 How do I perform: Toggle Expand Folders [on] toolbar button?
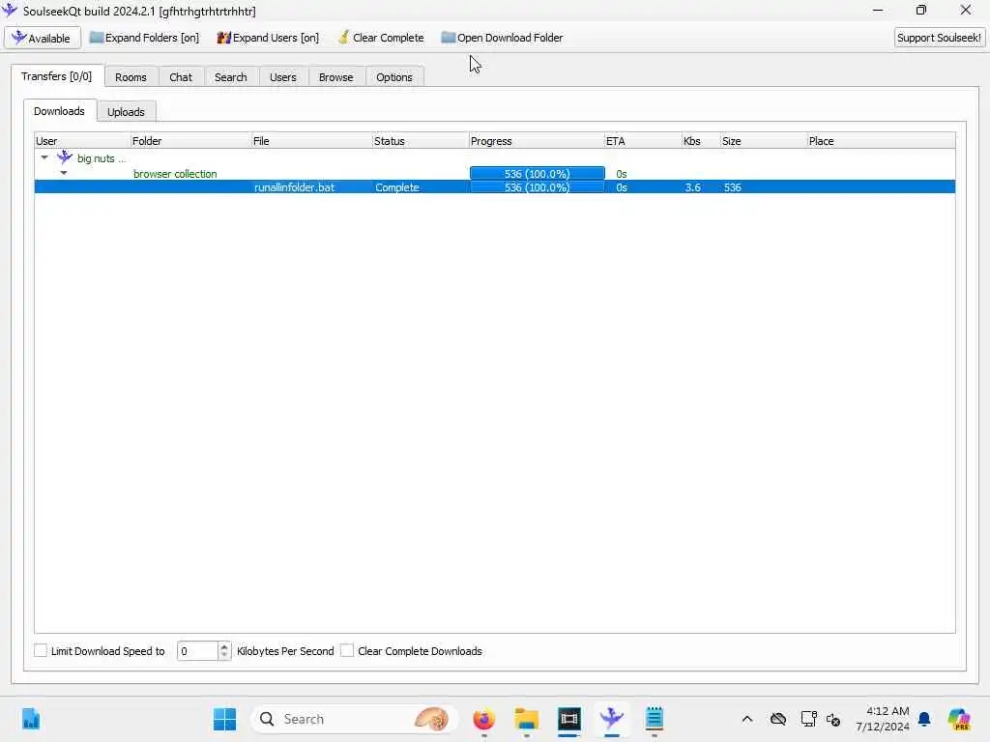click(144, 38)
